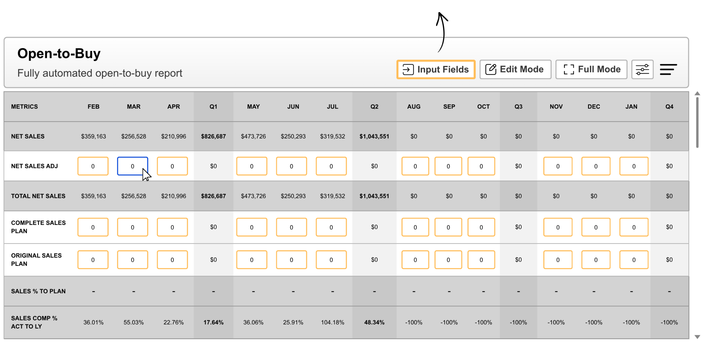Click the Full Mode expand brackets icon
The image size is (704, 353).
click(x=568, y=69)
